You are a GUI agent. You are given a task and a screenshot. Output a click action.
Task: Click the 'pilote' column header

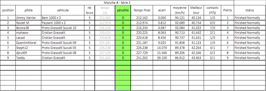(28, 10)
